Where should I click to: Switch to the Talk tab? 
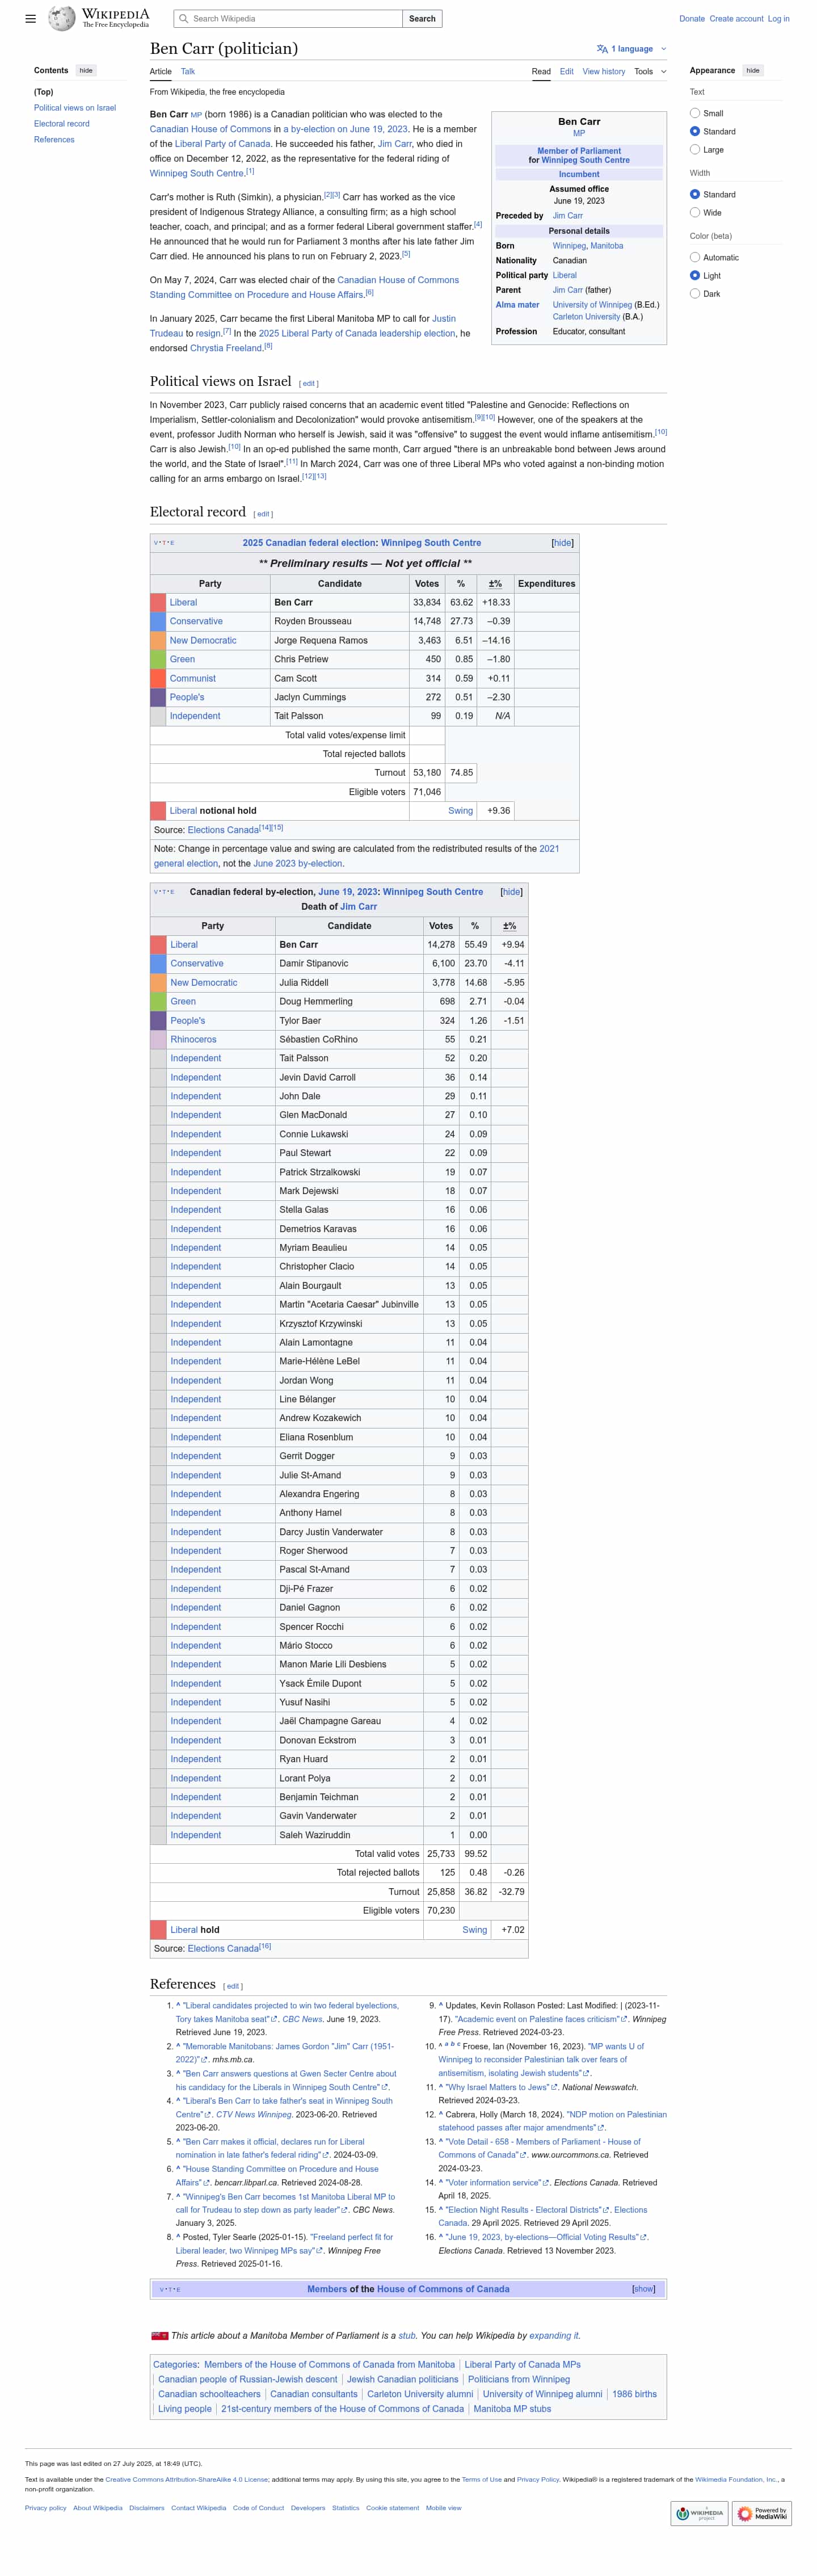coord(188,72)
